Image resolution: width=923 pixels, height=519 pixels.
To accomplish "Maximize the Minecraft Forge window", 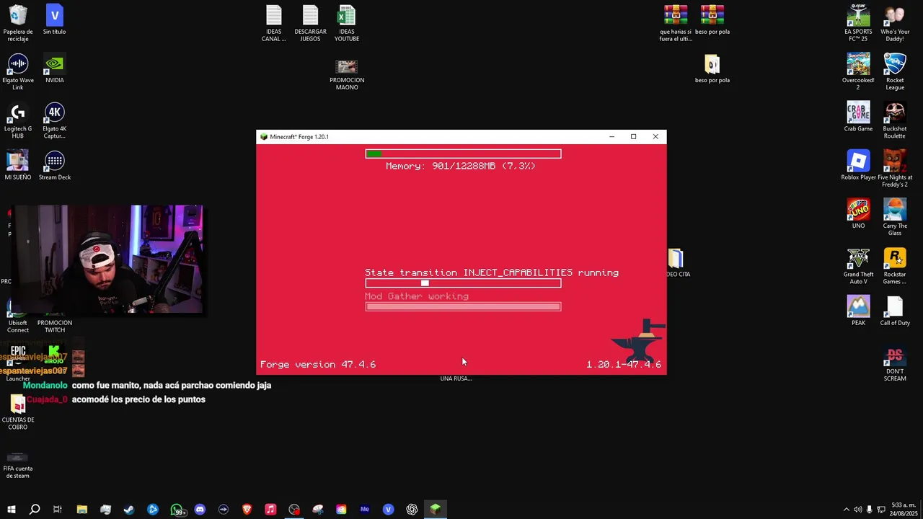I will [633, 137].
